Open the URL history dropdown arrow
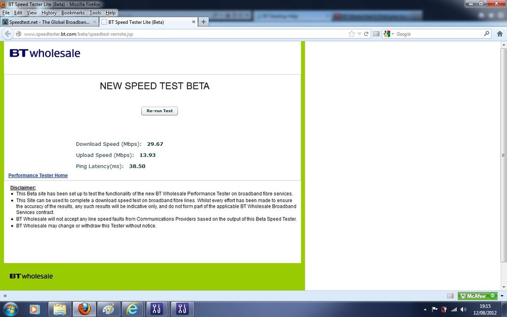The image size is (507, 317). pyautogui.click(x=359, y=34)
